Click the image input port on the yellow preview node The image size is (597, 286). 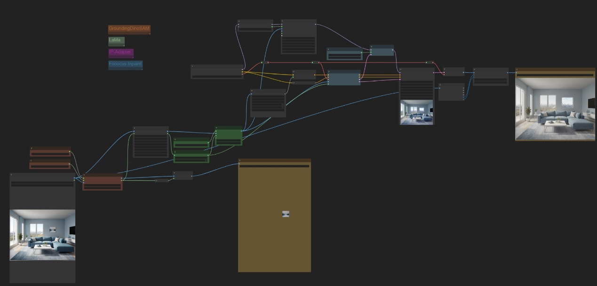point(239,164)
